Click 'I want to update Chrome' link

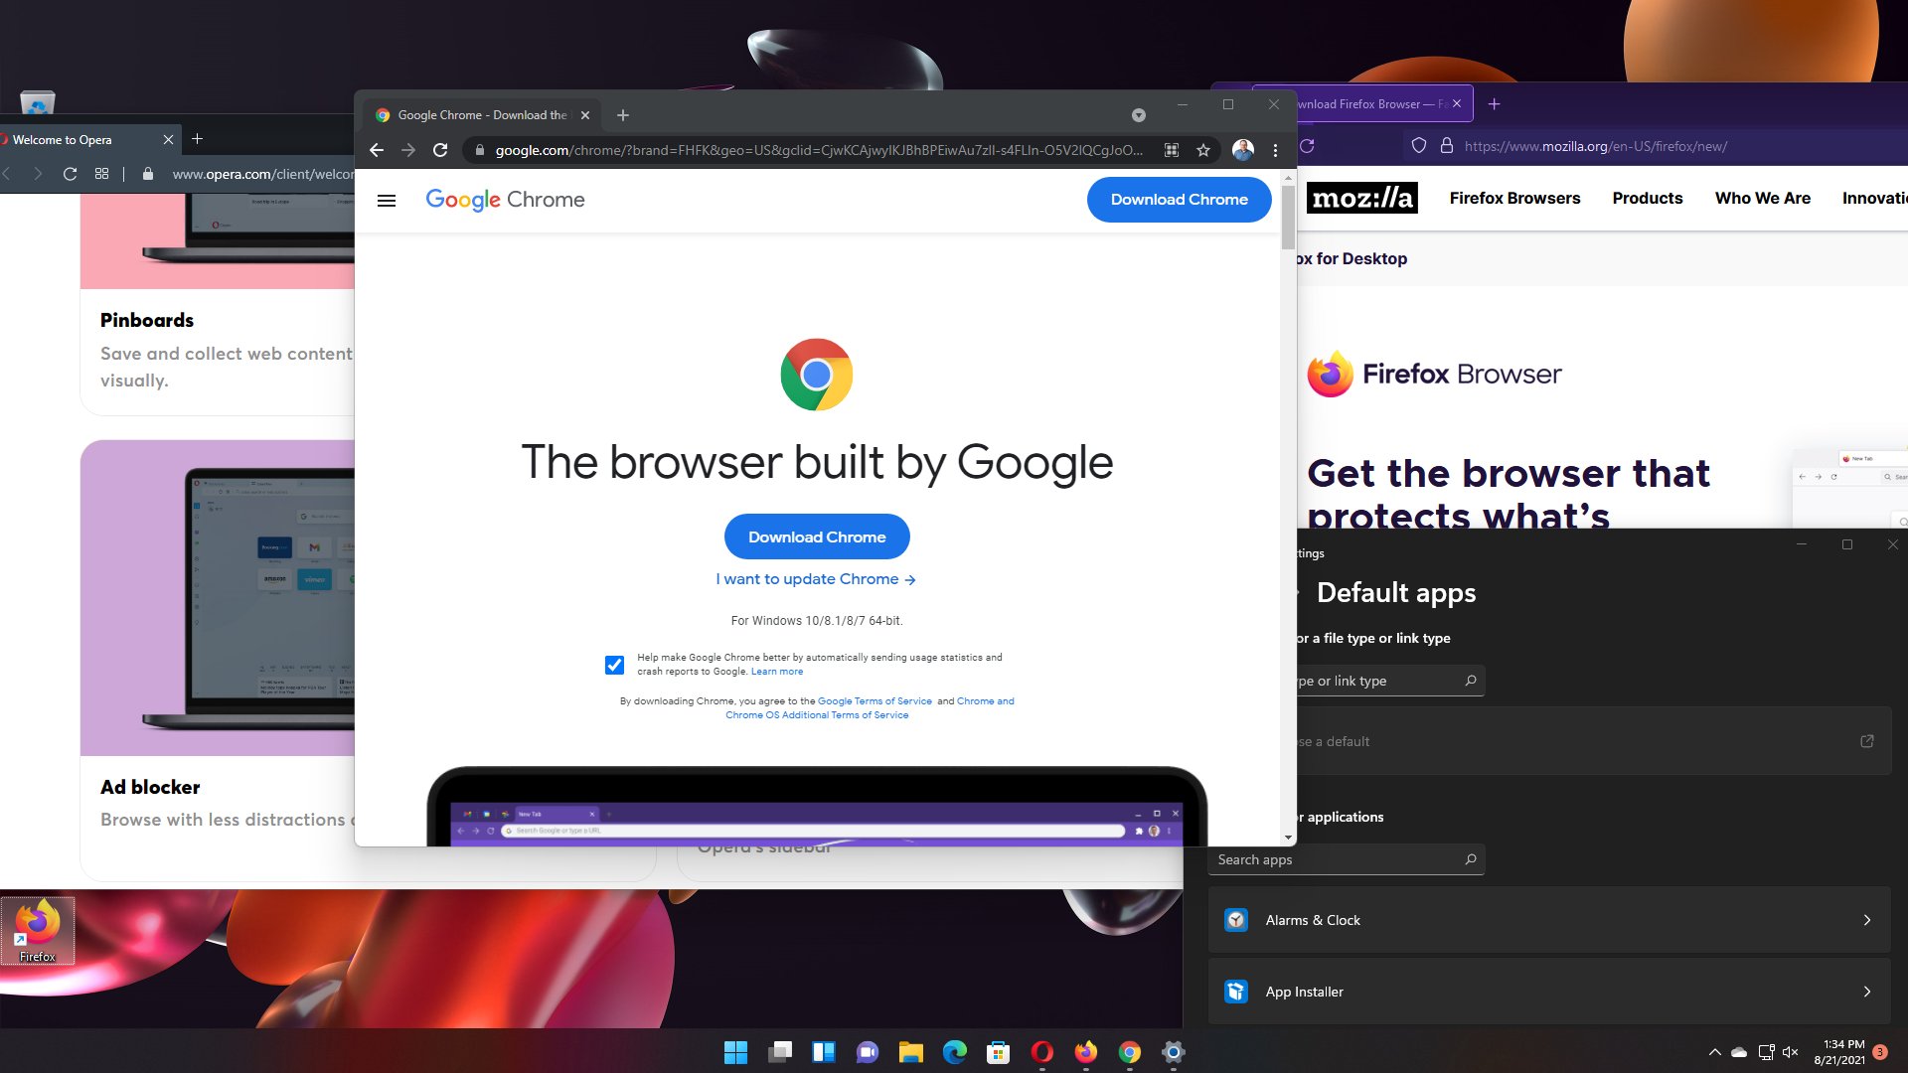[x=817, y=578]
